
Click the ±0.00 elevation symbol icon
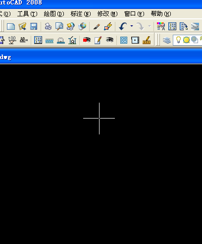[12, 40]
